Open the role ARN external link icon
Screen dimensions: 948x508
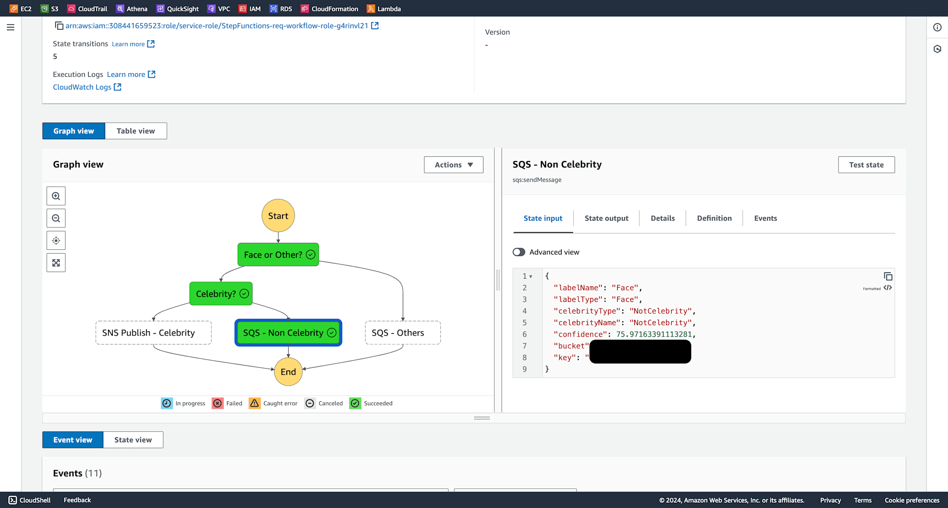[x=375, y=26]
